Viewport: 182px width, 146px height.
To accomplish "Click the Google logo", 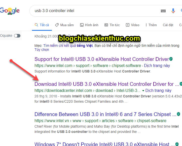I will [x=10, y=11].
